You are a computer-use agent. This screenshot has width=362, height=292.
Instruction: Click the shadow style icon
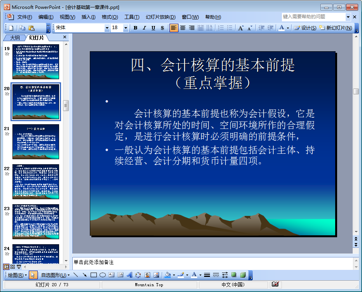click(x=234, y=275)
